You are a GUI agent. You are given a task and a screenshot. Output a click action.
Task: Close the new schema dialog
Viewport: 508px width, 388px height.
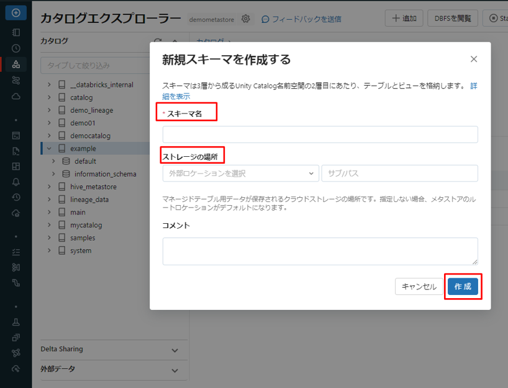click(x=474, y=60)
